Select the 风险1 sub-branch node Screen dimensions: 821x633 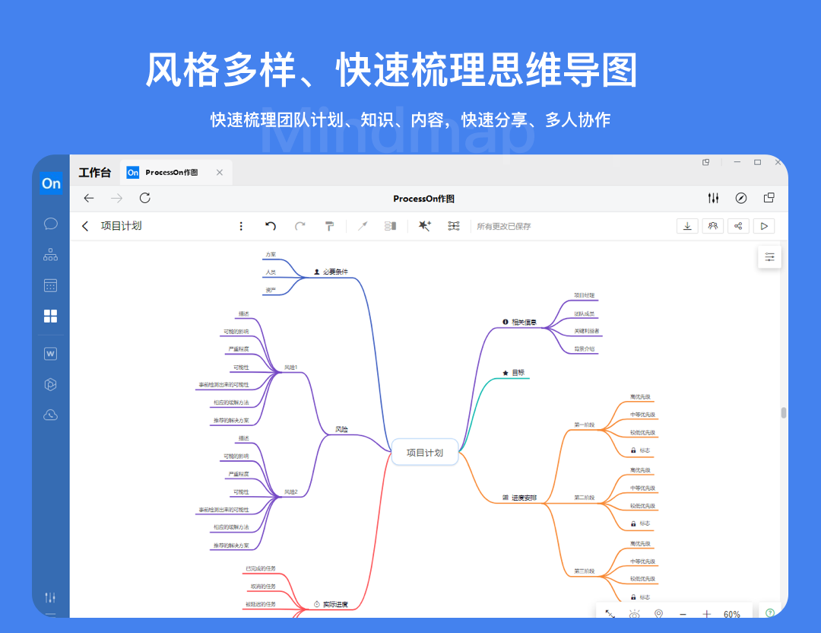tap(291, 367)
